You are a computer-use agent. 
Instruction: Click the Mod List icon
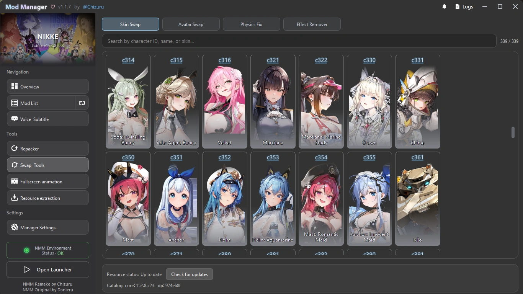(x=15, y=103)
